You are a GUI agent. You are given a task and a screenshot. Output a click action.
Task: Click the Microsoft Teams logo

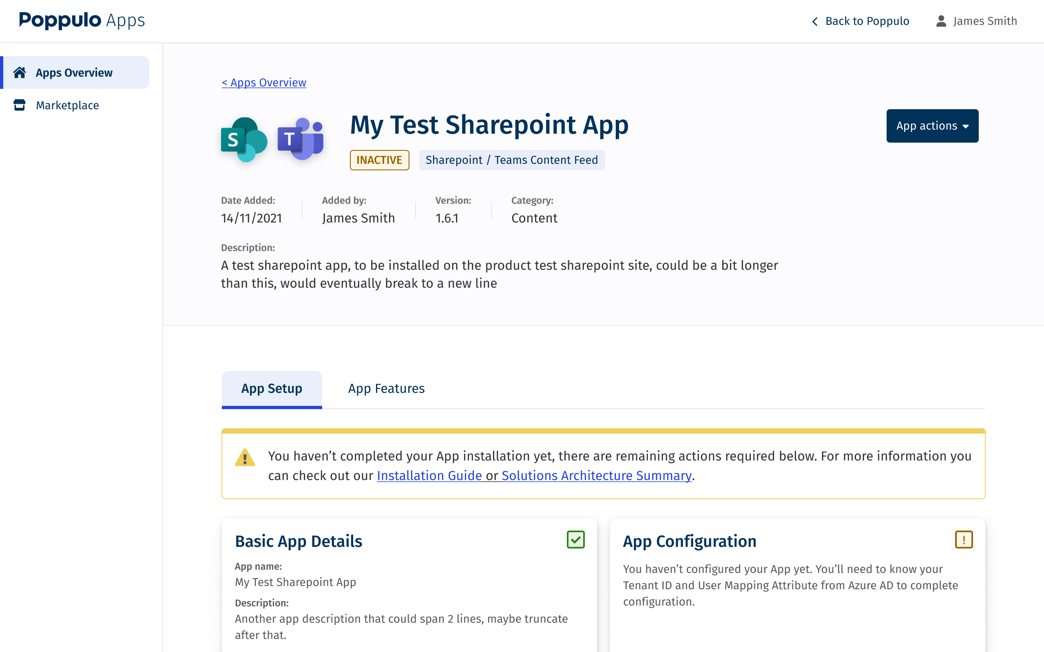click(x=301, y=139)
